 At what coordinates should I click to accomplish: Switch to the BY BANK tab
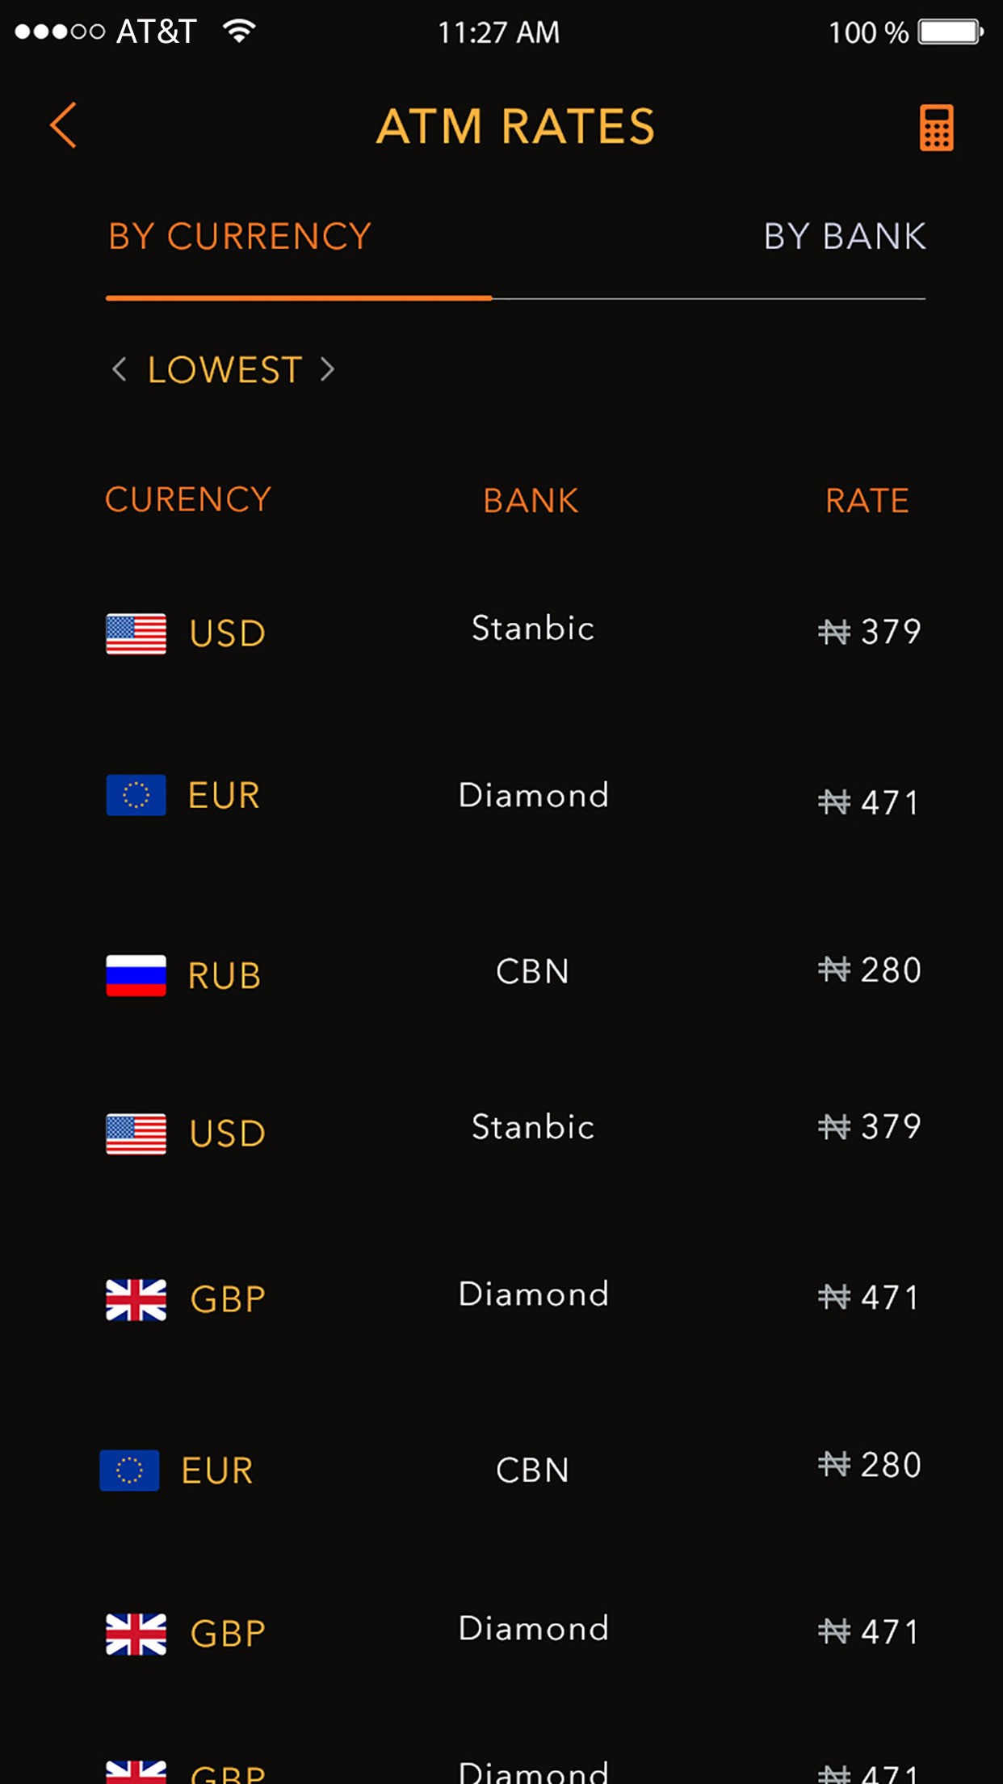pyautogui.click(x=844, y=237)
